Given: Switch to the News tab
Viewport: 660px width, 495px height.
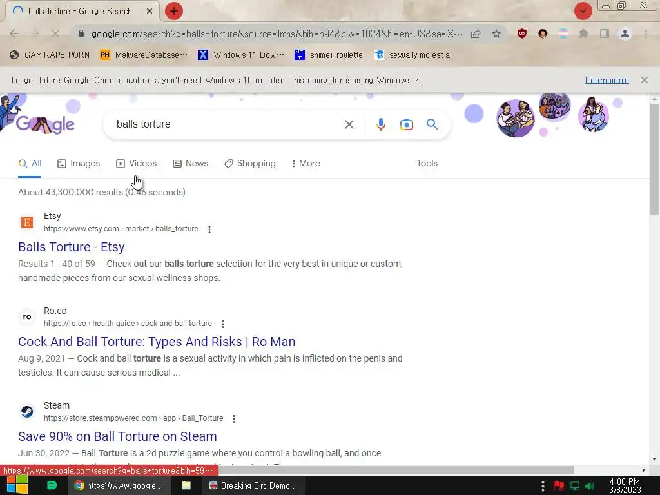Looking at the screenshot, I should [190, 163].
